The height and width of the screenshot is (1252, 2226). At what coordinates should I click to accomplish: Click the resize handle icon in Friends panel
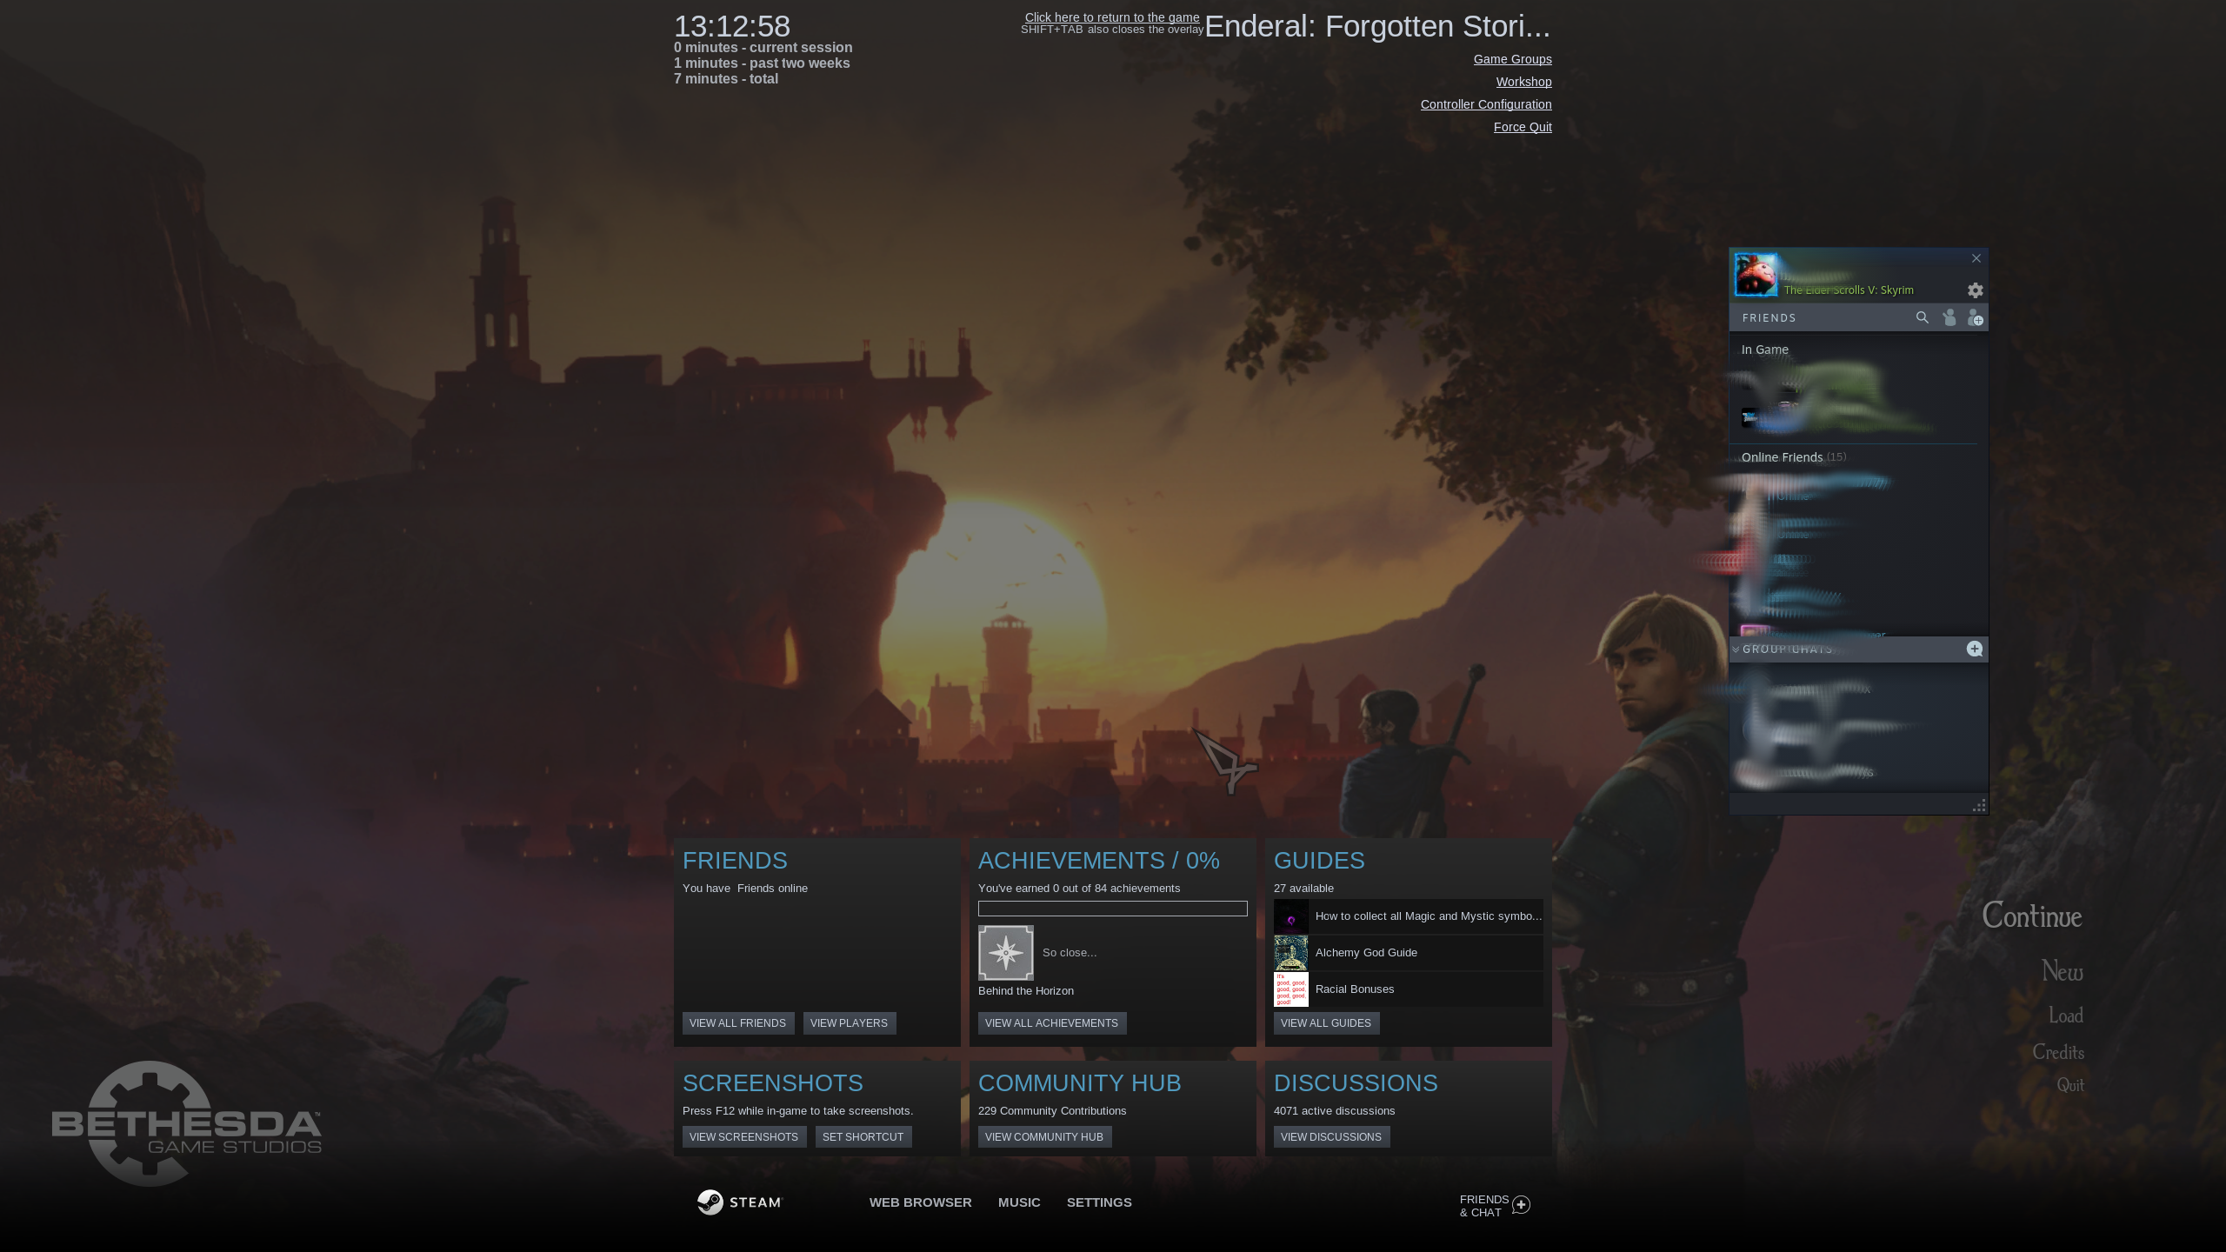coord(1978,804)
